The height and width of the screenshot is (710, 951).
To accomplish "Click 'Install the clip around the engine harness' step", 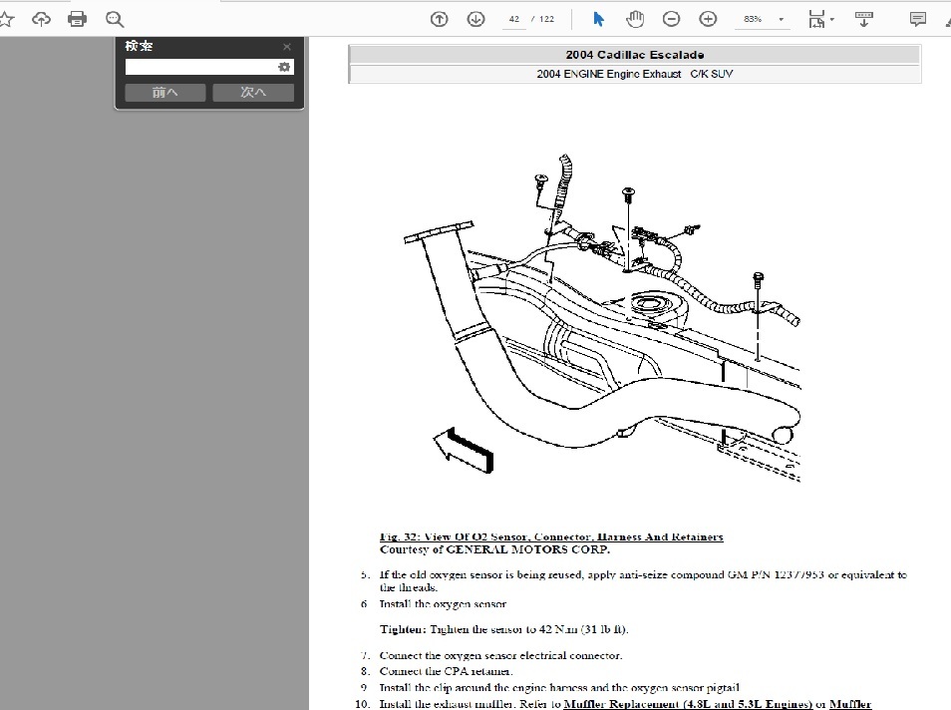I will click(x=559, y=687).
